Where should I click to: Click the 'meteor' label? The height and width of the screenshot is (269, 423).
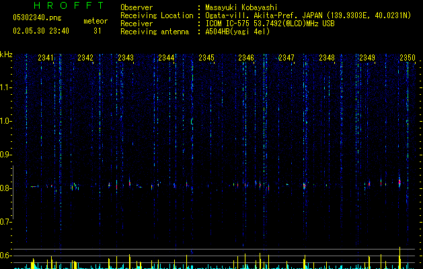click(95, 21)
